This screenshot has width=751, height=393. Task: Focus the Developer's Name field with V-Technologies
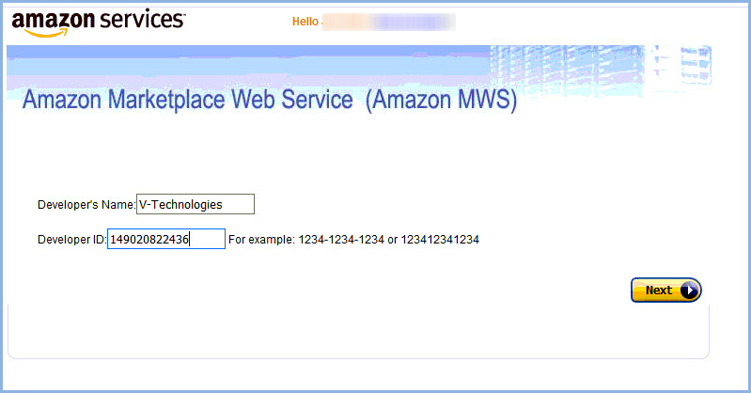pos(196,204)
